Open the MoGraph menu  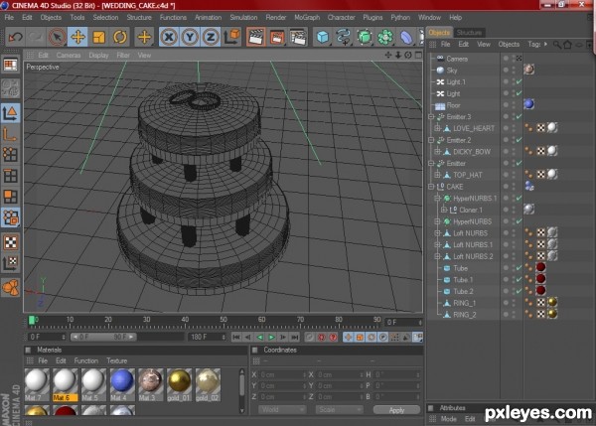click(307, 18)
